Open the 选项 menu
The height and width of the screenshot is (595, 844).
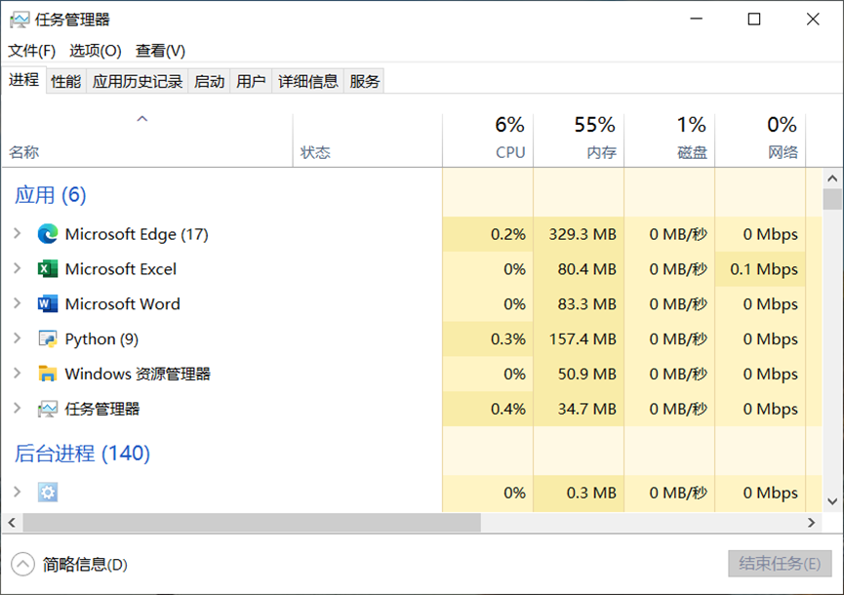click(96, 51)
